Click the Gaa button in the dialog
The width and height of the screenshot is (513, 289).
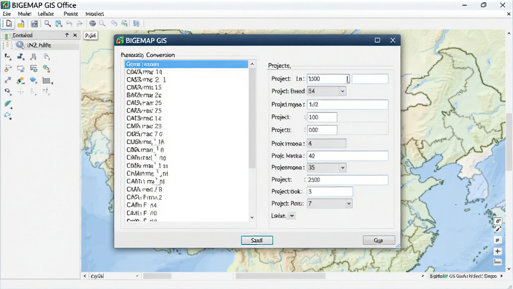[x=379, y=240]
